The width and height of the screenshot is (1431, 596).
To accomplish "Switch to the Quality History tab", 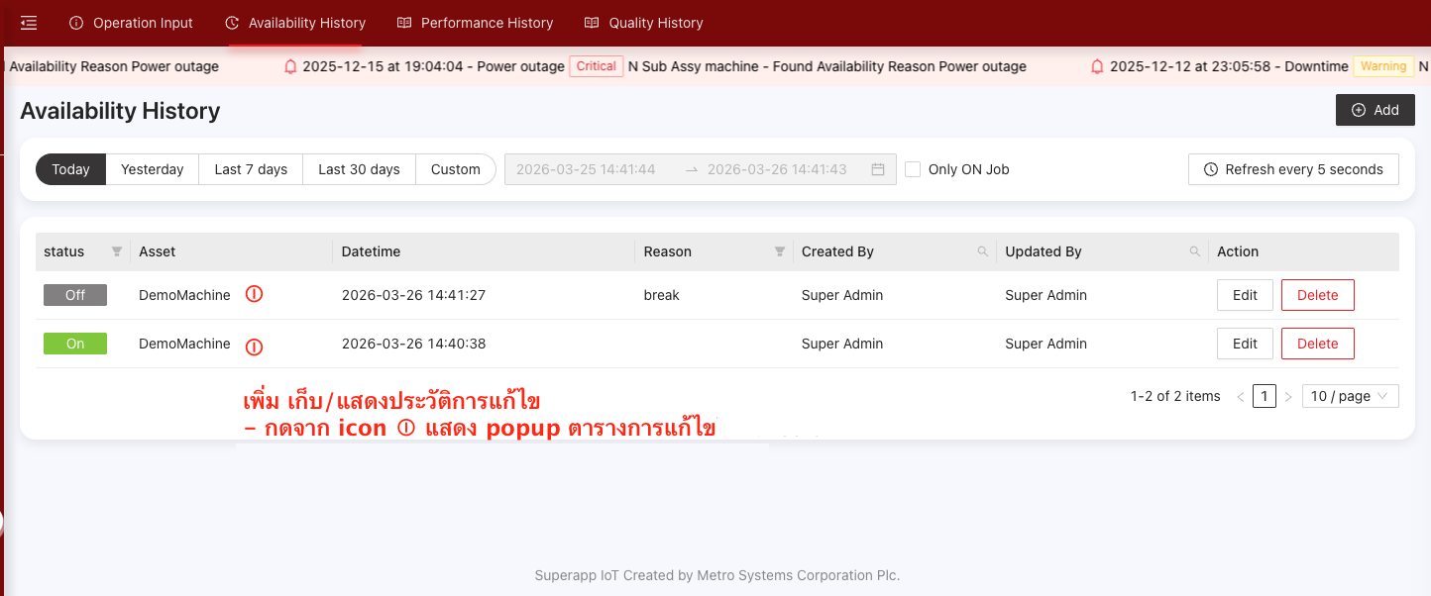I will (x=643, y=23).
